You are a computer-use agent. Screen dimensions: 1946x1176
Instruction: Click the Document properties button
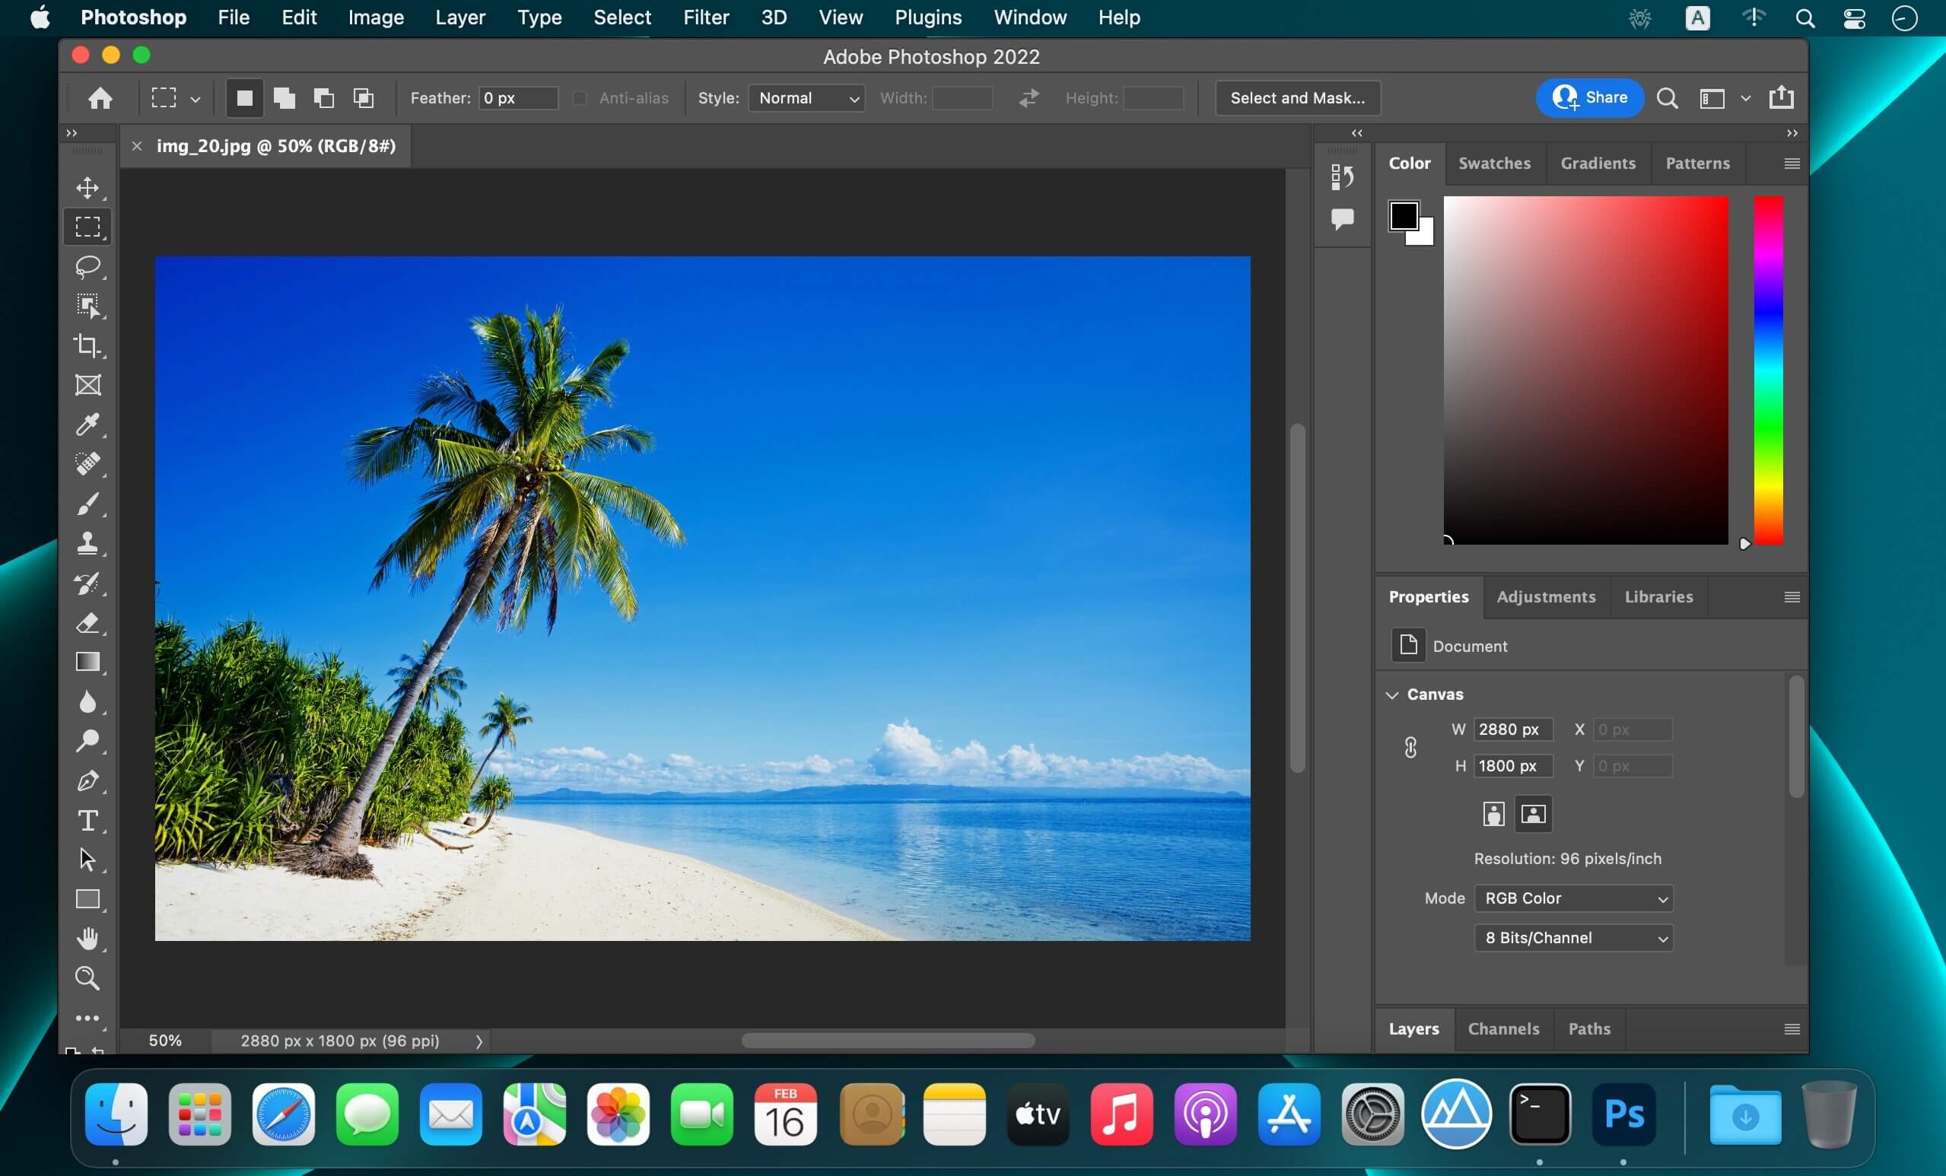(1407, 645)
